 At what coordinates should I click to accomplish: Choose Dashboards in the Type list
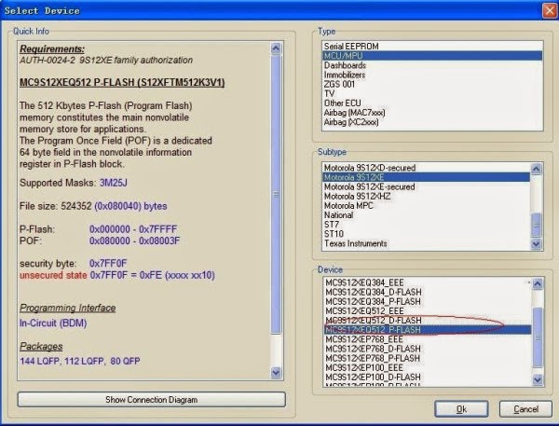pos(432,65)
